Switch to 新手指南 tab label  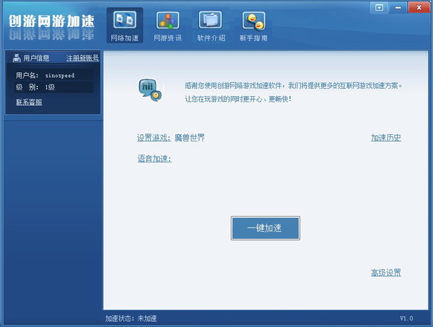253,38
